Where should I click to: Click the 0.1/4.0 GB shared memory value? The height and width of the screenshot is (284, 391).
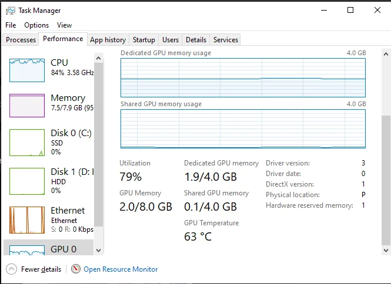pos(210,207)
